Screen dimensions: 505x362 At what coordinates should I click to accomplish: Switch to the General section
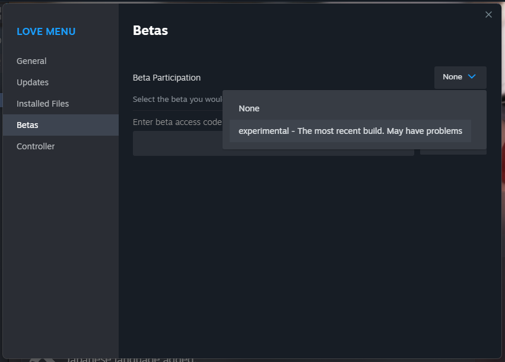(x=31, y=60)
